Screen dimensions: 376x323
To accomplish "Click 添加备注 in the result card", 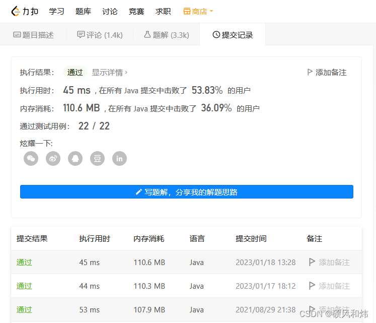I will click(x=327, y=72).
